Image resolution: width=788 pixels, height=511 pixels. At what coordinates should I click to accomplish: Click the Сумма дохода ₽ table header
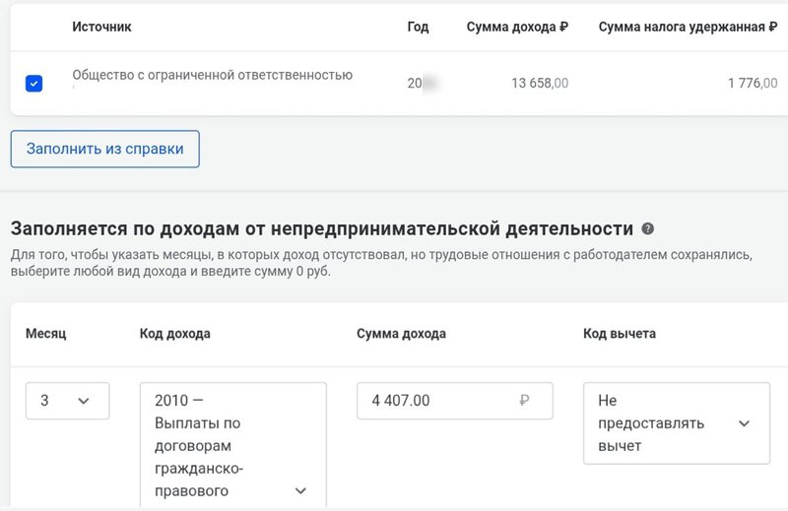point(517,27)
